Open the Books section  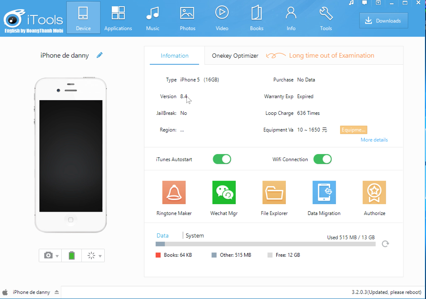(257, 18)
